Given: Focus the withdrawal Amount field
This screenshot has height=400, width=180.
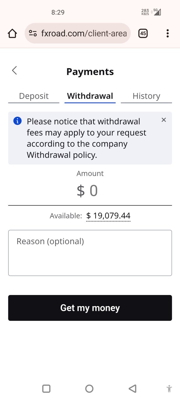Looking at the screenshot, I should [90, 191].
